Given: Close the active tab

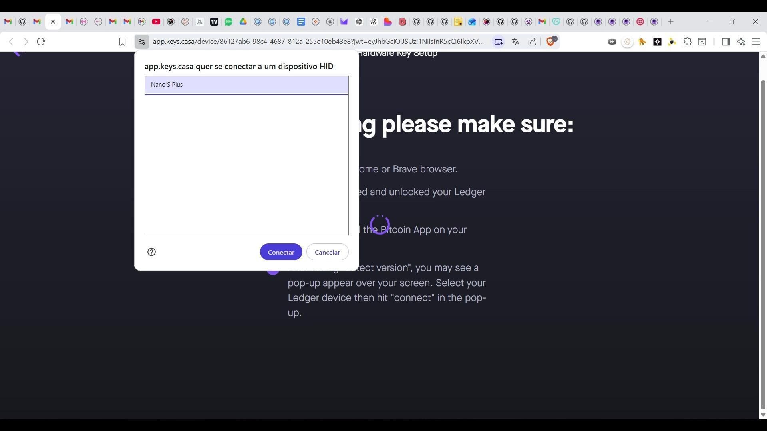Looking at the screenshot, I should (x=53, y=22).
